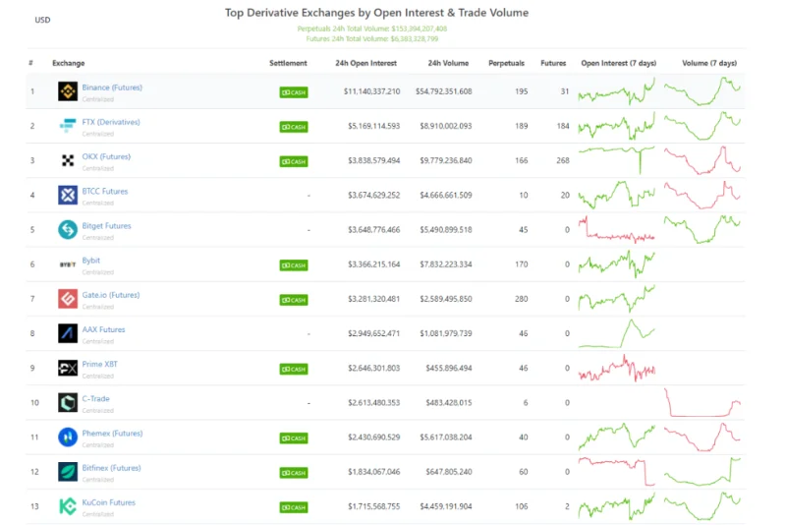Open the Phemex (Futures) exchange link
Screen dimensions: 786x525
(112, 434)
